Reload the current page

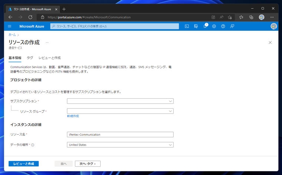(30, 17)
